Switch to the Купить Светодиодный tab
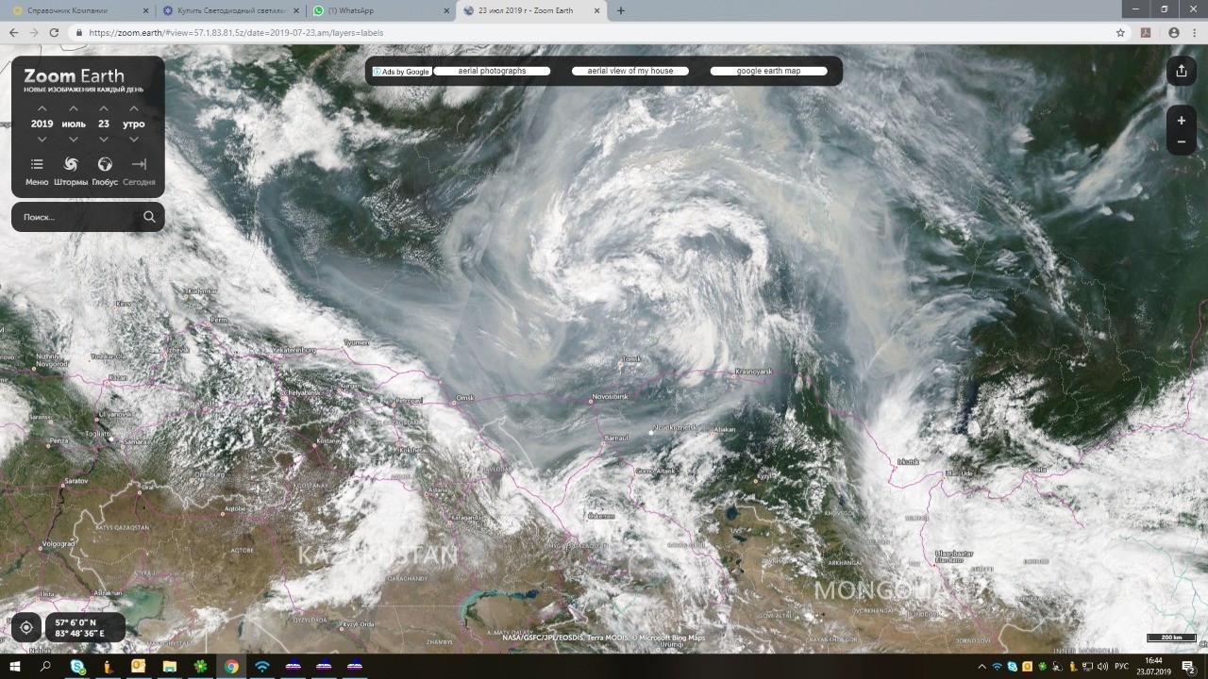 tap(230, 10)
